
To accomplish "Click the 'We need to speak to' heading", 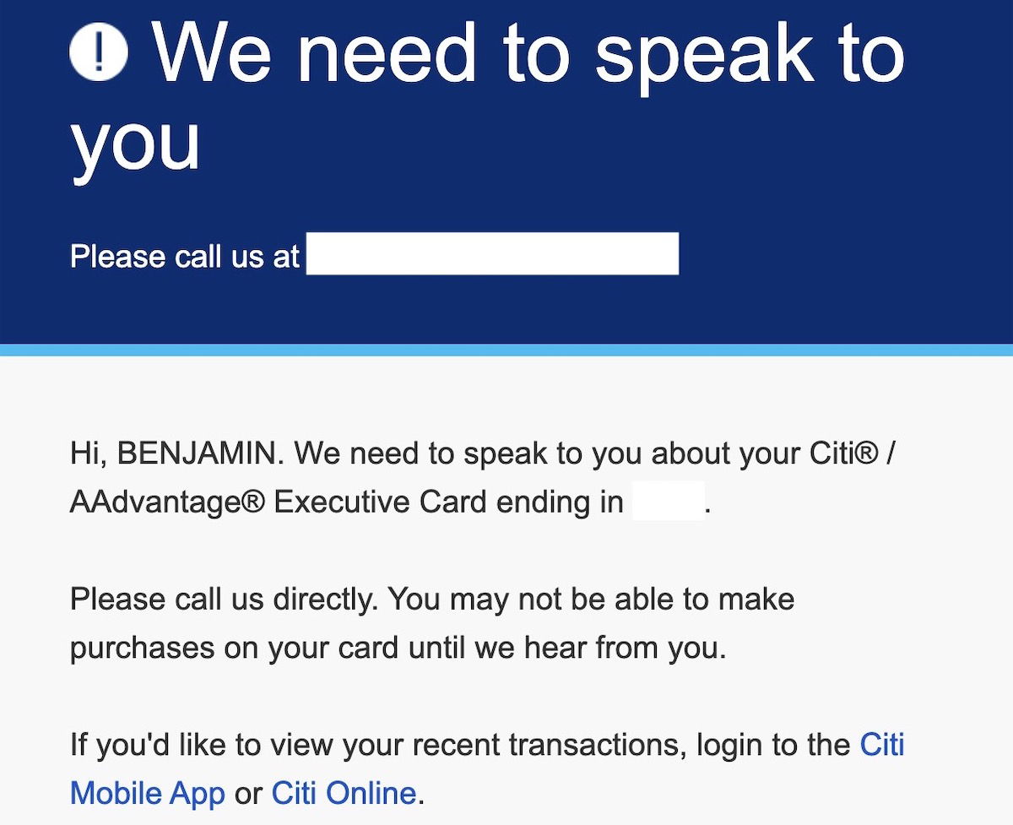I will [x=529, y=54].
